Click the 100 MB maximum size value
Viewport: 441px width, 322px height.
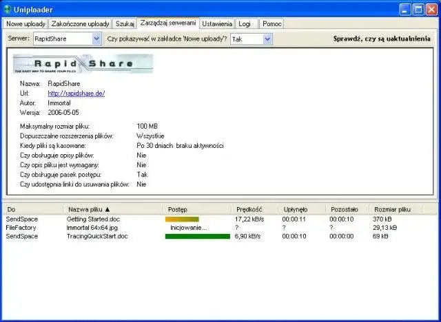(147, 127)
